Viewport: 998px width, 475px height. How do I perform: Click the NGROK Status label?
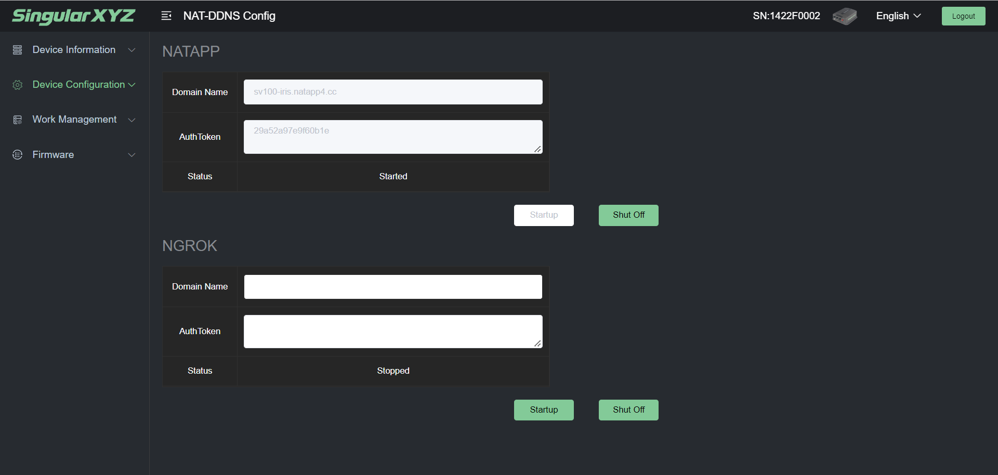200,371
